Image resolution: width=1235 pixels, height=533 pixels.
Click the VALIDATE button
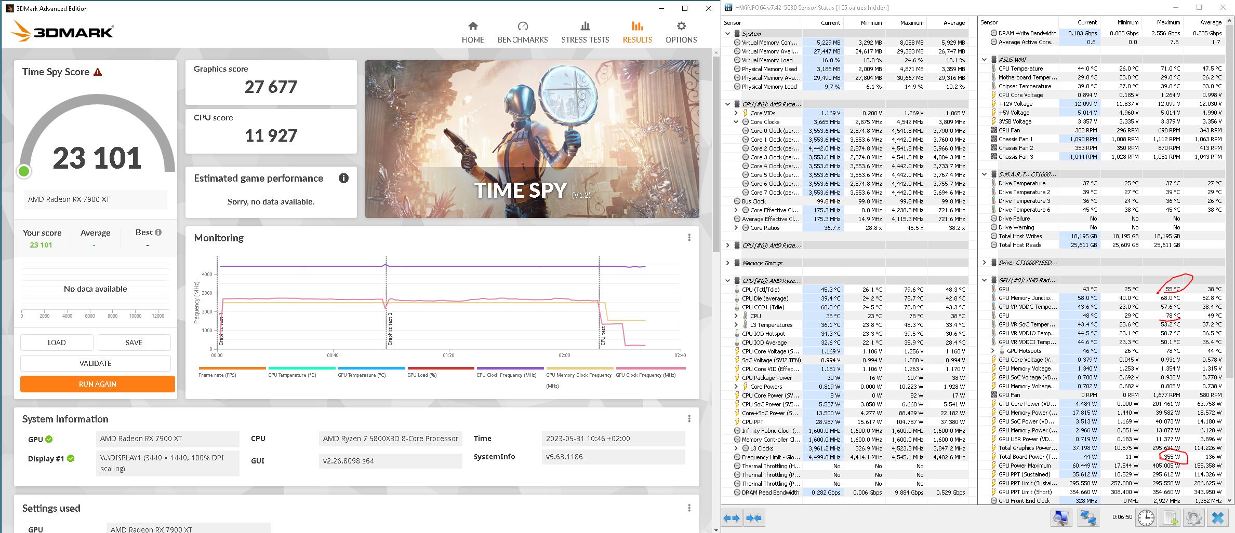[96, 363]
